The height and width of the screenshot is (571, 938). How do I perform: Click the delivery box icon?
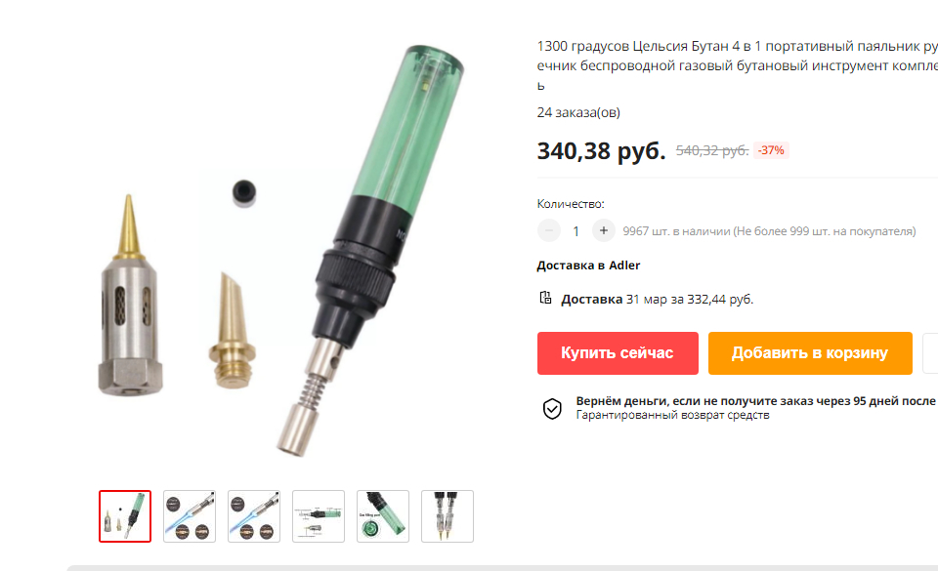click(x=545, y=298)
